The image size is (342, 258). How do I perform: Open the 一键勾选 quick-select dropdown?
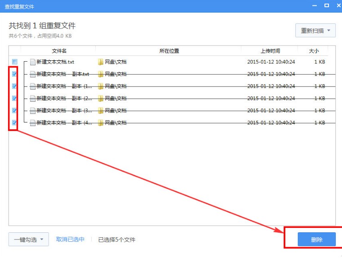click(x=29, y=240)
